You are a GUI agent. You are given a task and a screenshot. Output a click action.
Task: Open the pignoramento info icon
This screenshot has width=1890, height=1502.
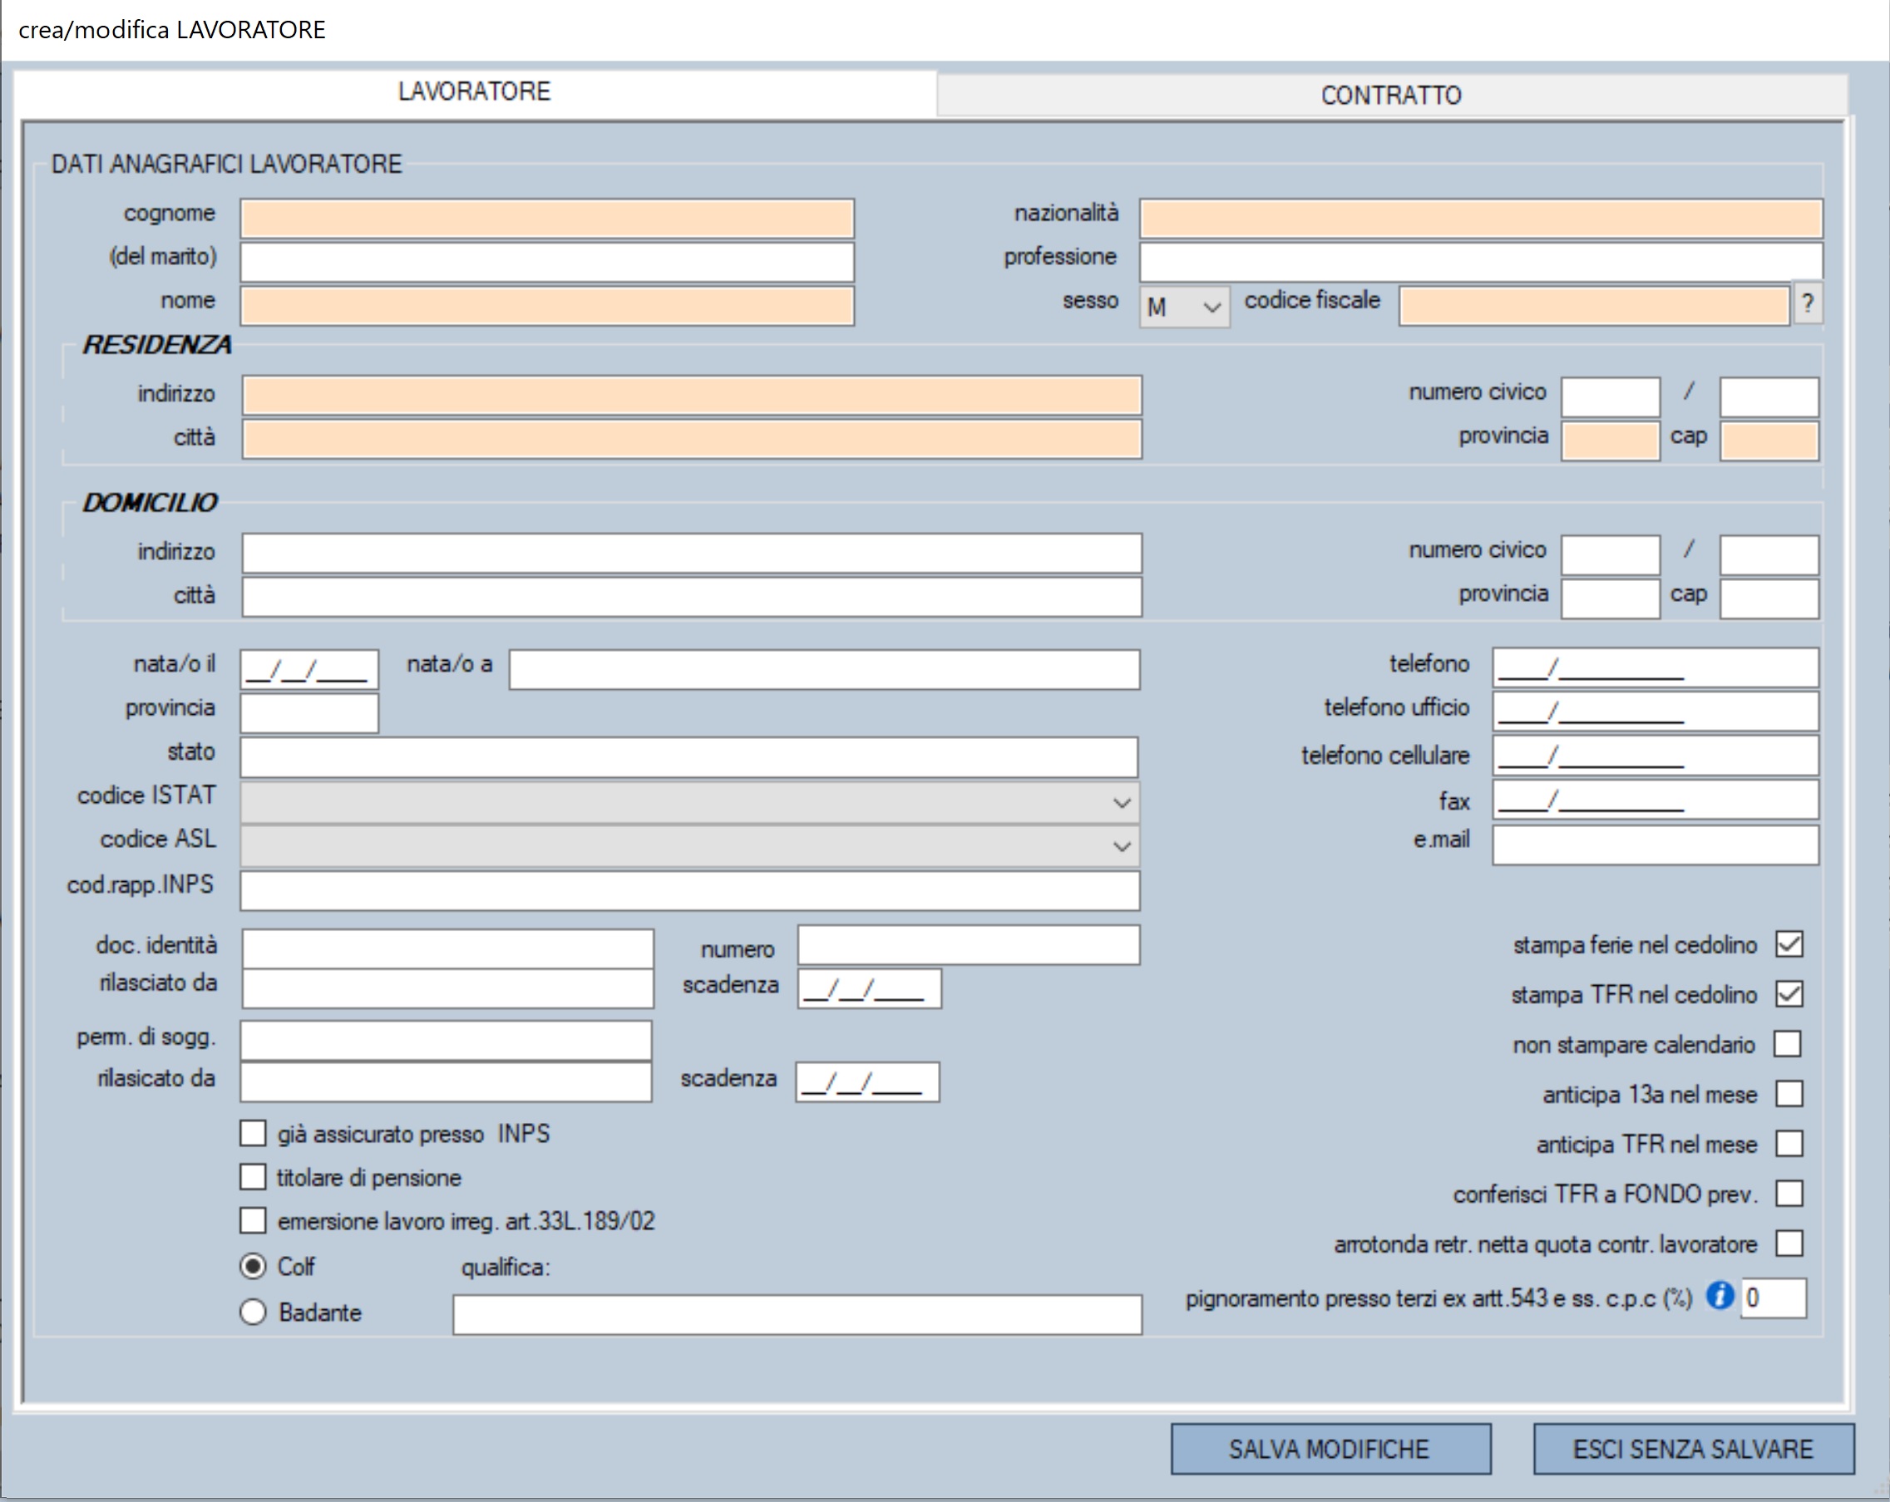[1719, 1295]
